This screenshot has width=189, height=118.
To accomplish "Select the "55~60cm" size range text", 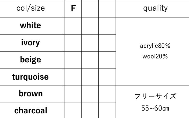I will [x=155, y=108].
